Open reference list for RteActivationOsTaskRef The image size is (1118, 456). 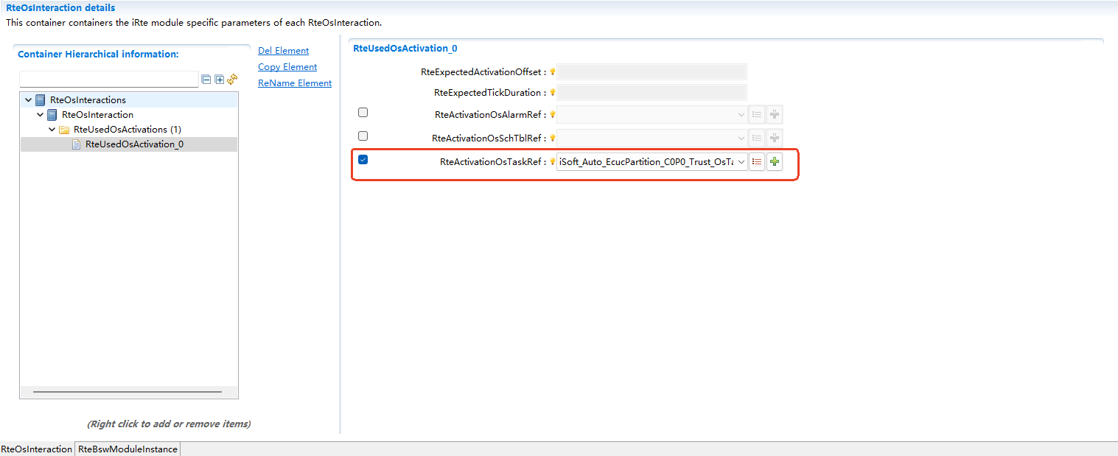point(756,162)
